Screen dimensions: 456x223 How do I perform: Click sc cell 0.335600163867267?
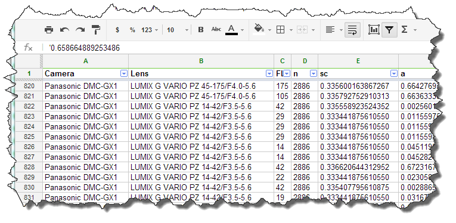(358, 86)
